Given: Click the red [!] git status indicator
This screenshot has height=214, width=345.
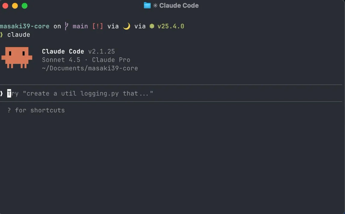Looking at the screenshot, I should coord(97,26).
